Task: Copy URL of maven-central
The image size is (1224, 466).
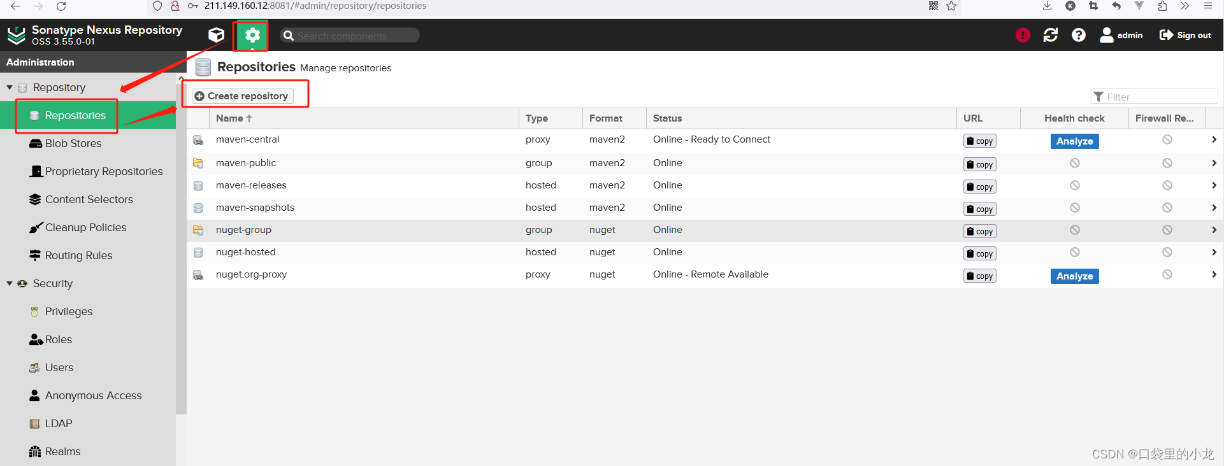Action: pos(979,141)
